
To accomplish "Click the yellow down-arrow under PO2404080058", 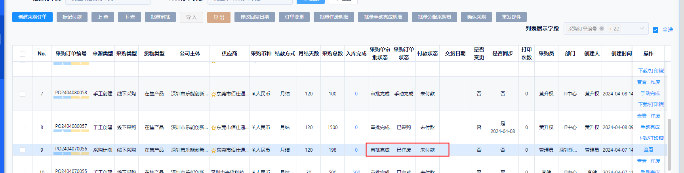I will [x=80, y=97].
